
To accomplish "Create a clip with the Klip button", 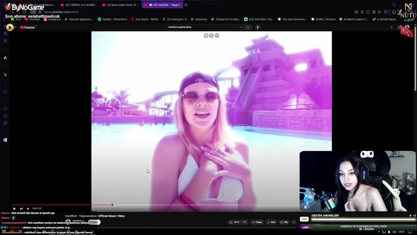I will [284, 222].
